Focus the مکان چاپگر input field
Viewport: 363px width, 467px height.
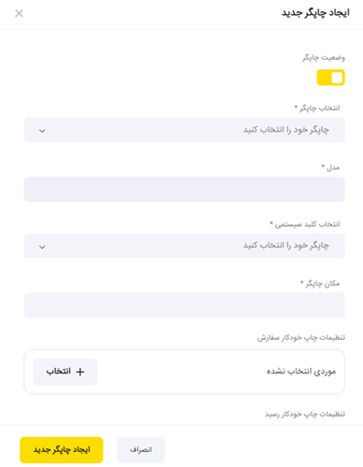[184, 305]
